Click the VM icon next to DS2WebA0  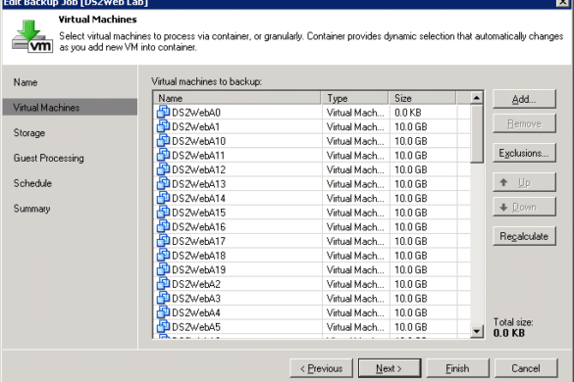point(163,112)
